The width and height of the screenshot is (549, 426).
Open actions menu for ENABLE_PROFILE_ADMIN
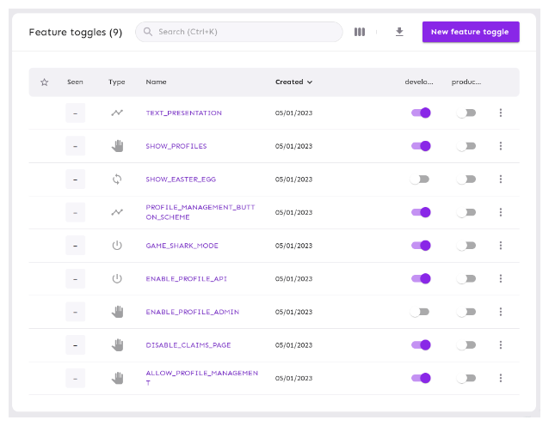click(x=501, y=312)
